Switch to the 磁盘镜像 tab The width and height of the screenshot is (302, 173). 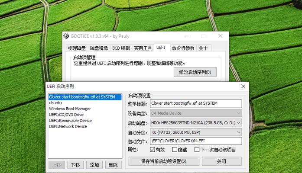point(99,48)
